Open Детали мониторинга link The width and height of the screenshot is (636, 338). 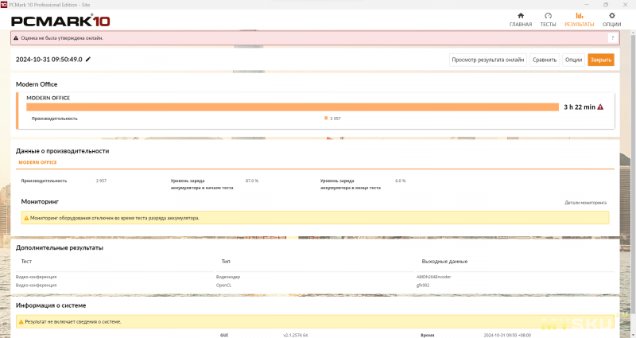point(585,203)
